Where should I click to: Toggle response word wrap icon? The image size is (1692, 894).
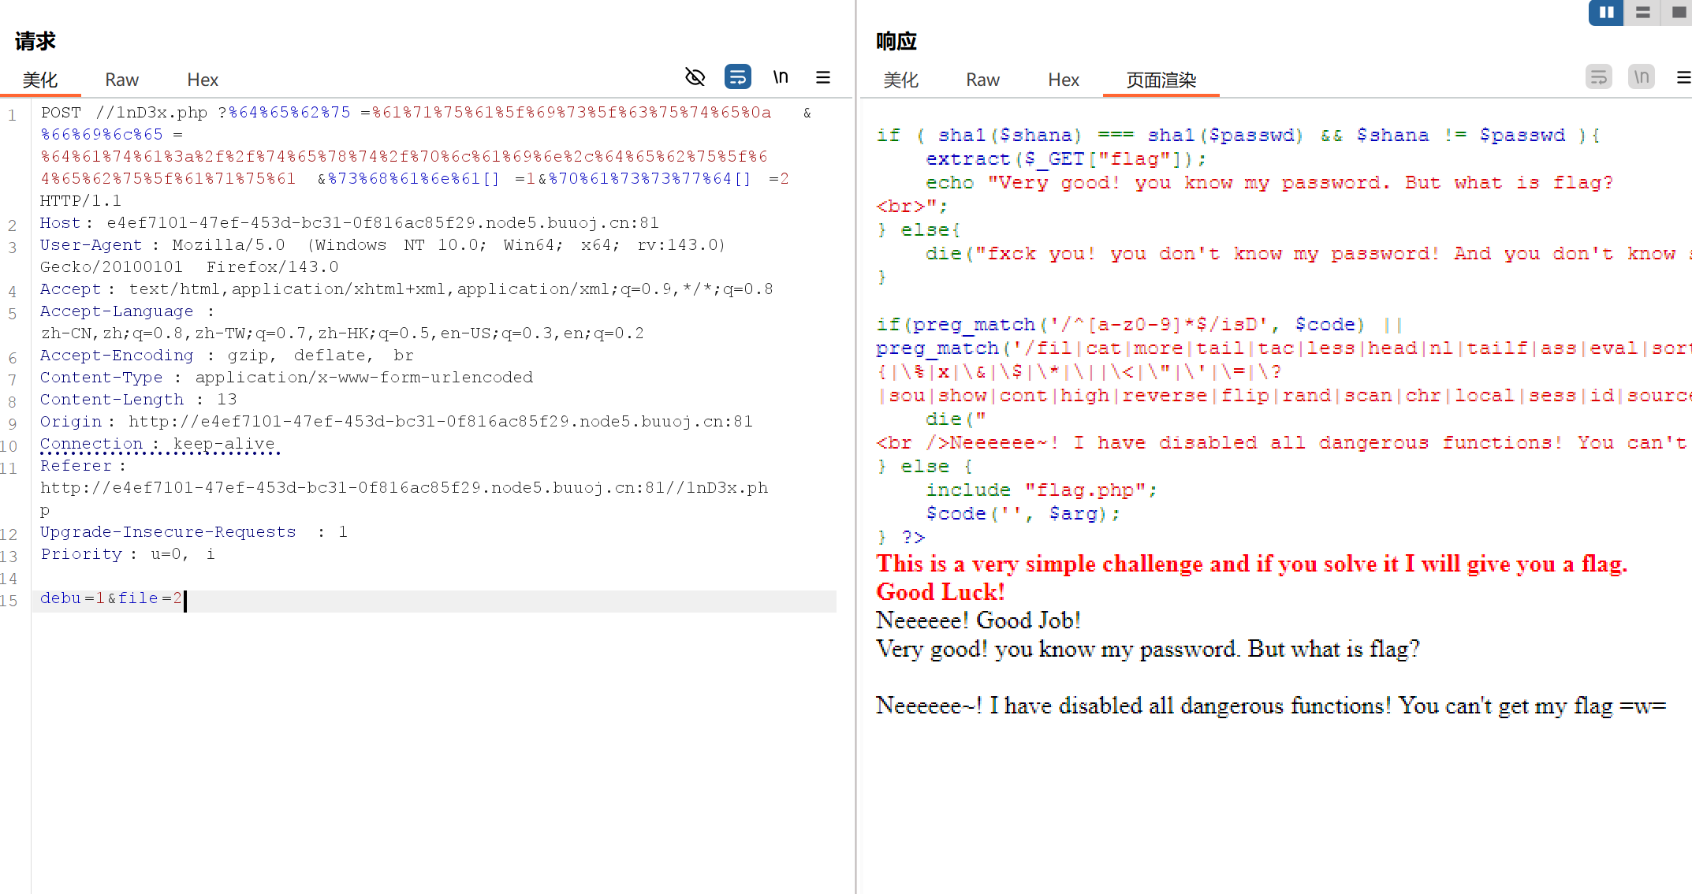[1598, 76]
